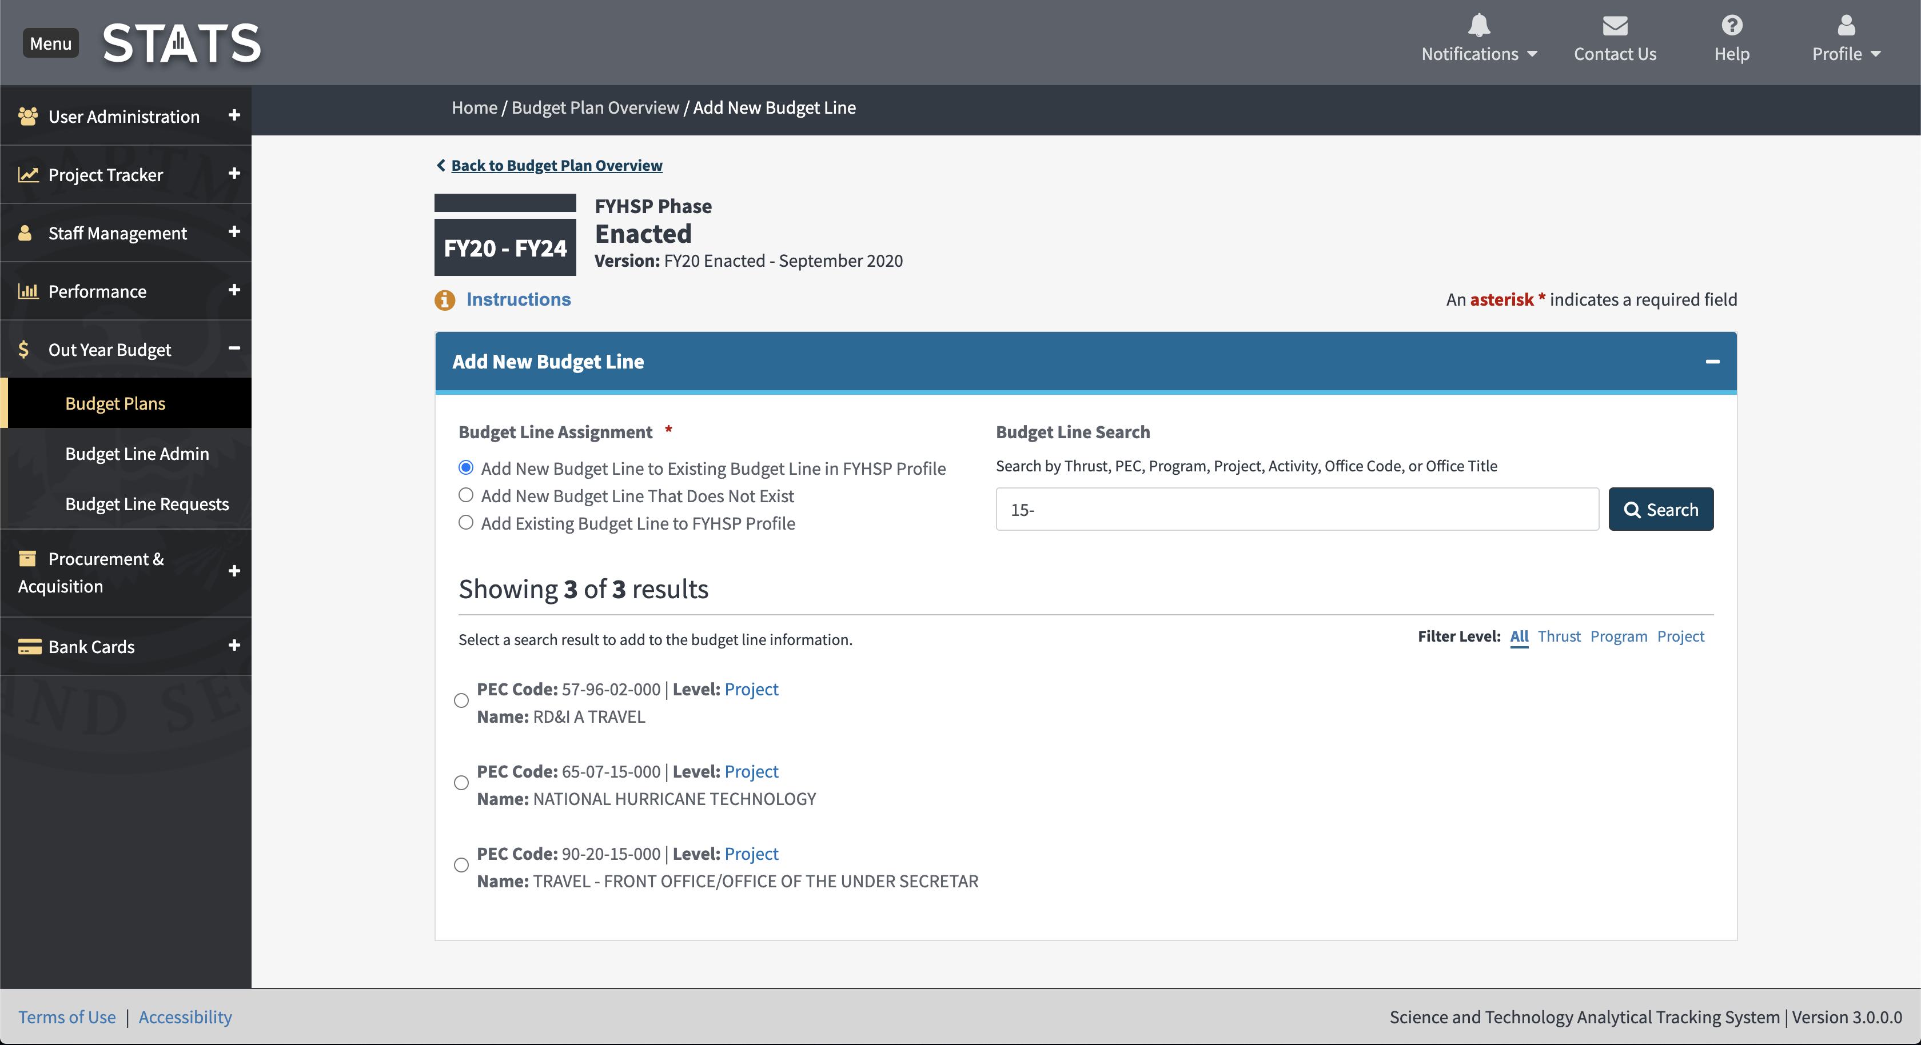Select Add Existing Budget Line to FYHSP Profile
Viewport: 1921px width, 1045px height.
coord(466,522)
